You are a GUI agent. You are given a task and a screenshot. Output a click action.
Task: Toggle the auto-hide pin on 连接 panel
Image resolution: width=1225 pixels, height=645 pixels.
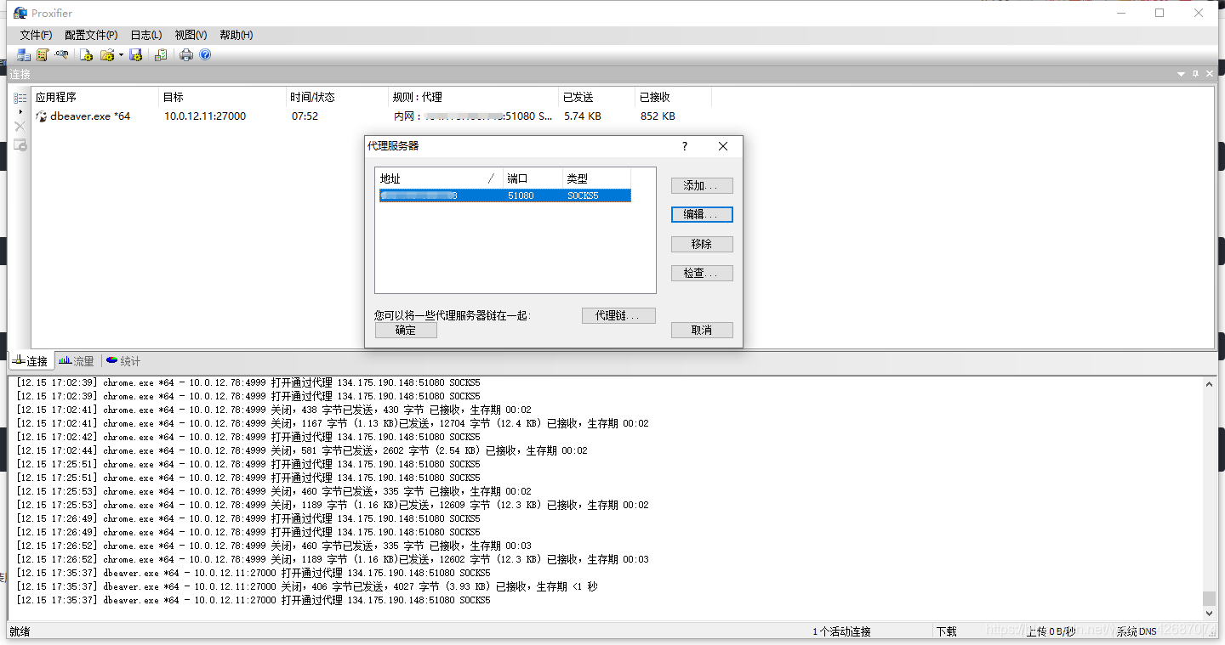[x=1194, y=74]
